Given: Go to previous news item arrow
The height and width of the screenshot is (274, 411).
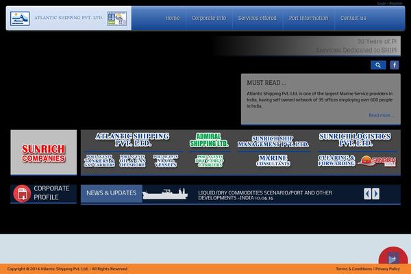Looking at the screenshot, I should [x=367, y=194].
